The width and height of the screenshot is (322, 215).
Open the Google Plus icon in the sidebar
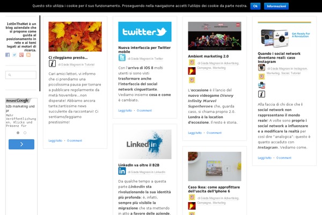[21, 55]
